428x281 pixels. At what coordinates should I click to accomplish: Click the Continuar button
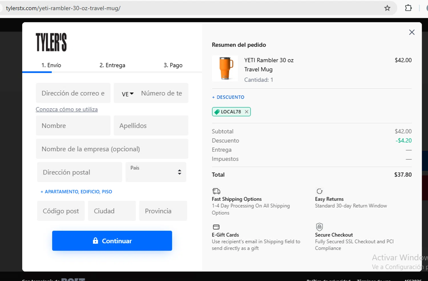tap(112, 241)
